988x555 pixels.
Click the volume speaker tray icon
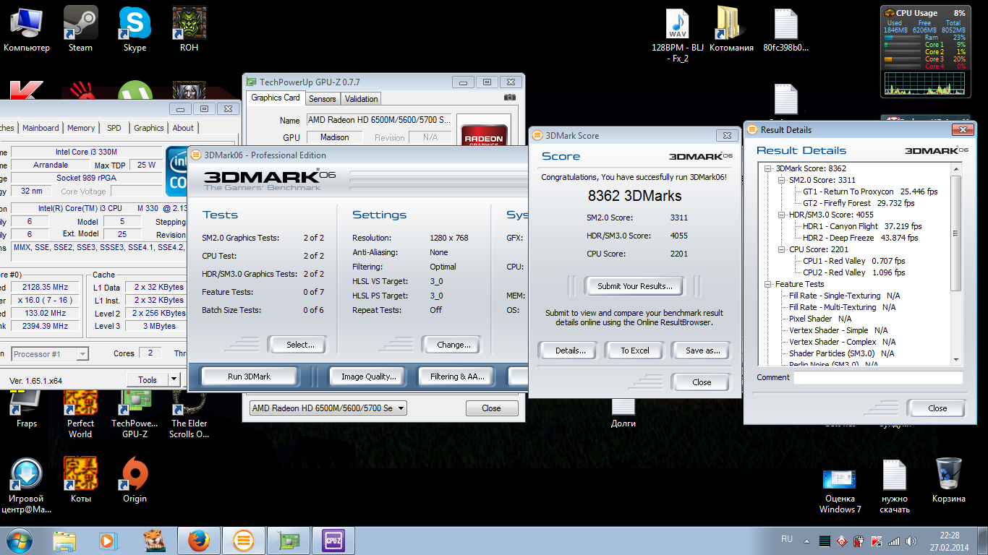(x=913, y=541)
